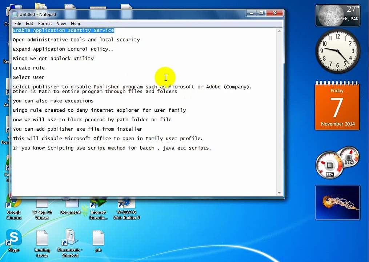The width and height of the screenshot is (369, 262).
Task: Click line 'Open administrative tools and local security'
Action: click(x=76, y=40)
